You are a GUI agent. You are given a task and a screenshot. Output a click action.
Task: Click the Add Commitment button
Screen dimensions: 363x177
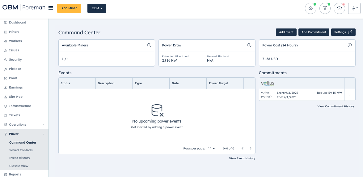pyautogui.click(x=314, y=32)
